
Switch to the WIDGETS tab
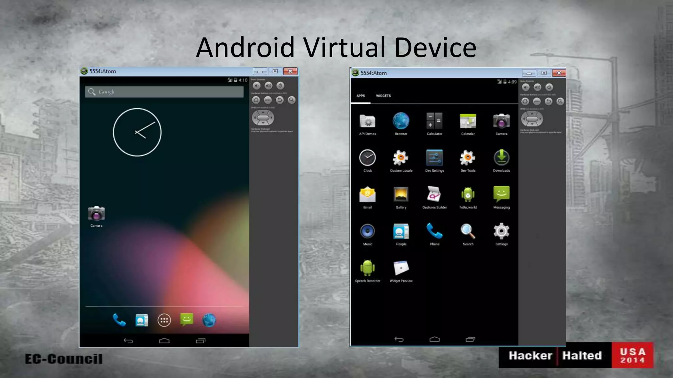[x=383, y=96]
